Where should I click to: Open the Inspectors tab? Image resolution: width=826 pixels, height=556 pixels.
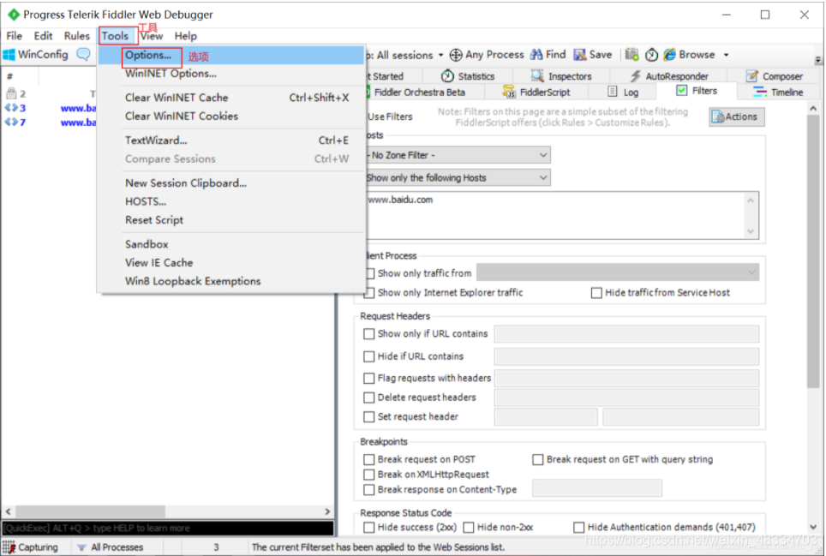pos(561,76)
